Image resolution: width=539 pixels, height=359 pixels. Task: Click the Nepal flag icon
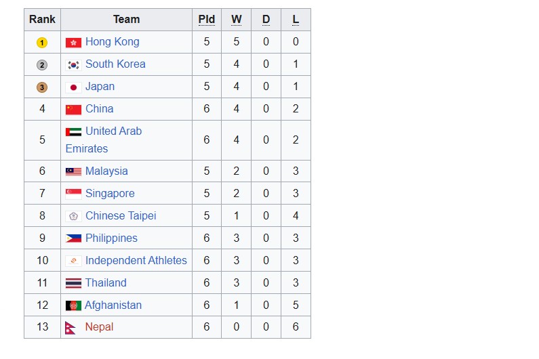[x=70, y=327]
